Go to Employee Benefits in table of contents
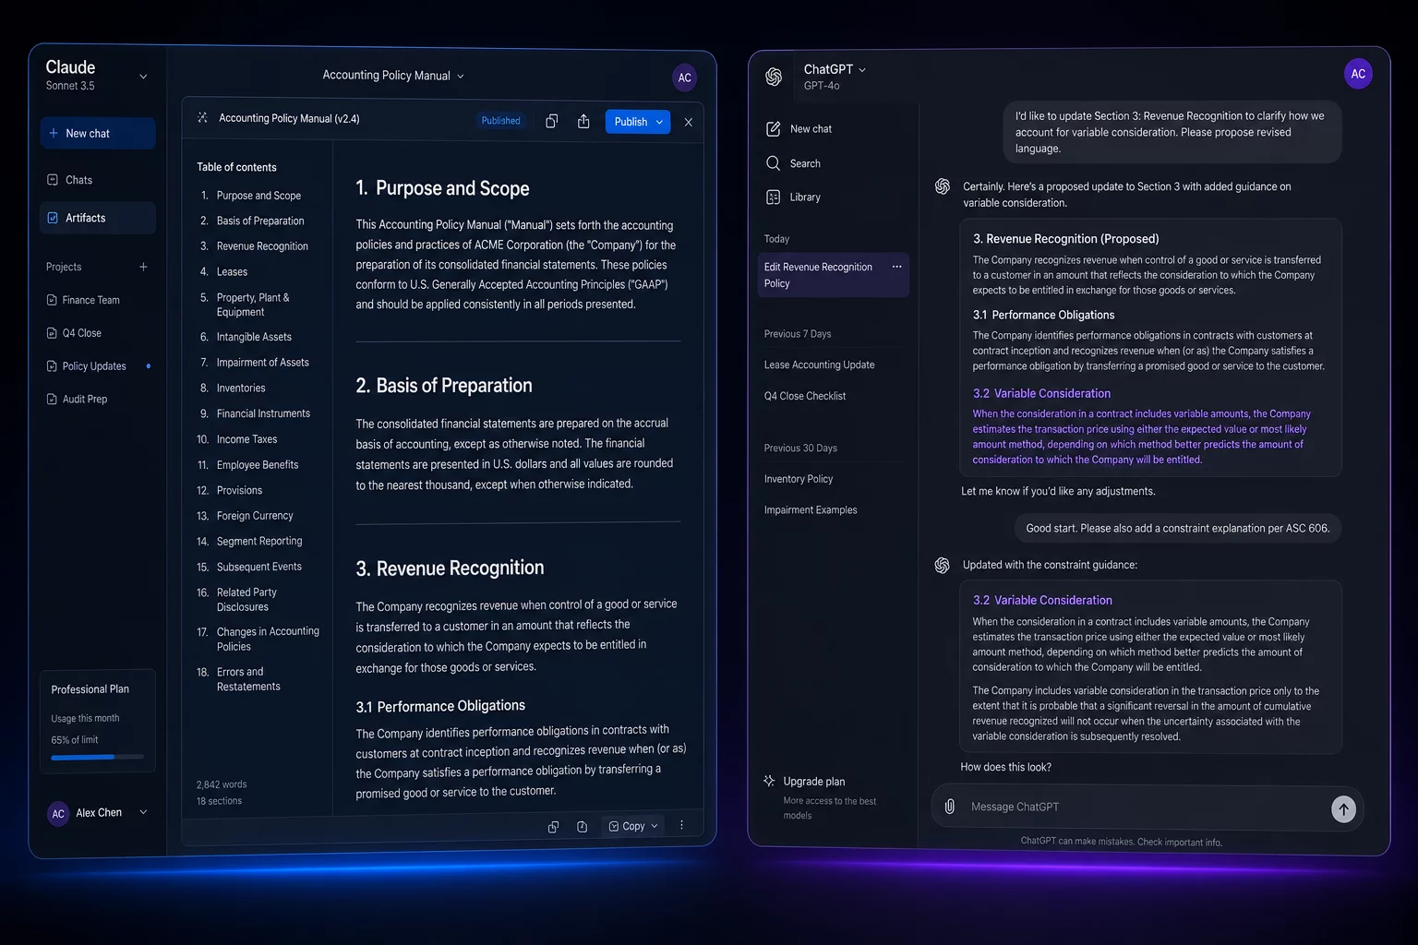Image resolution: width=1418 pixels, height=945 pixels. 258,465
